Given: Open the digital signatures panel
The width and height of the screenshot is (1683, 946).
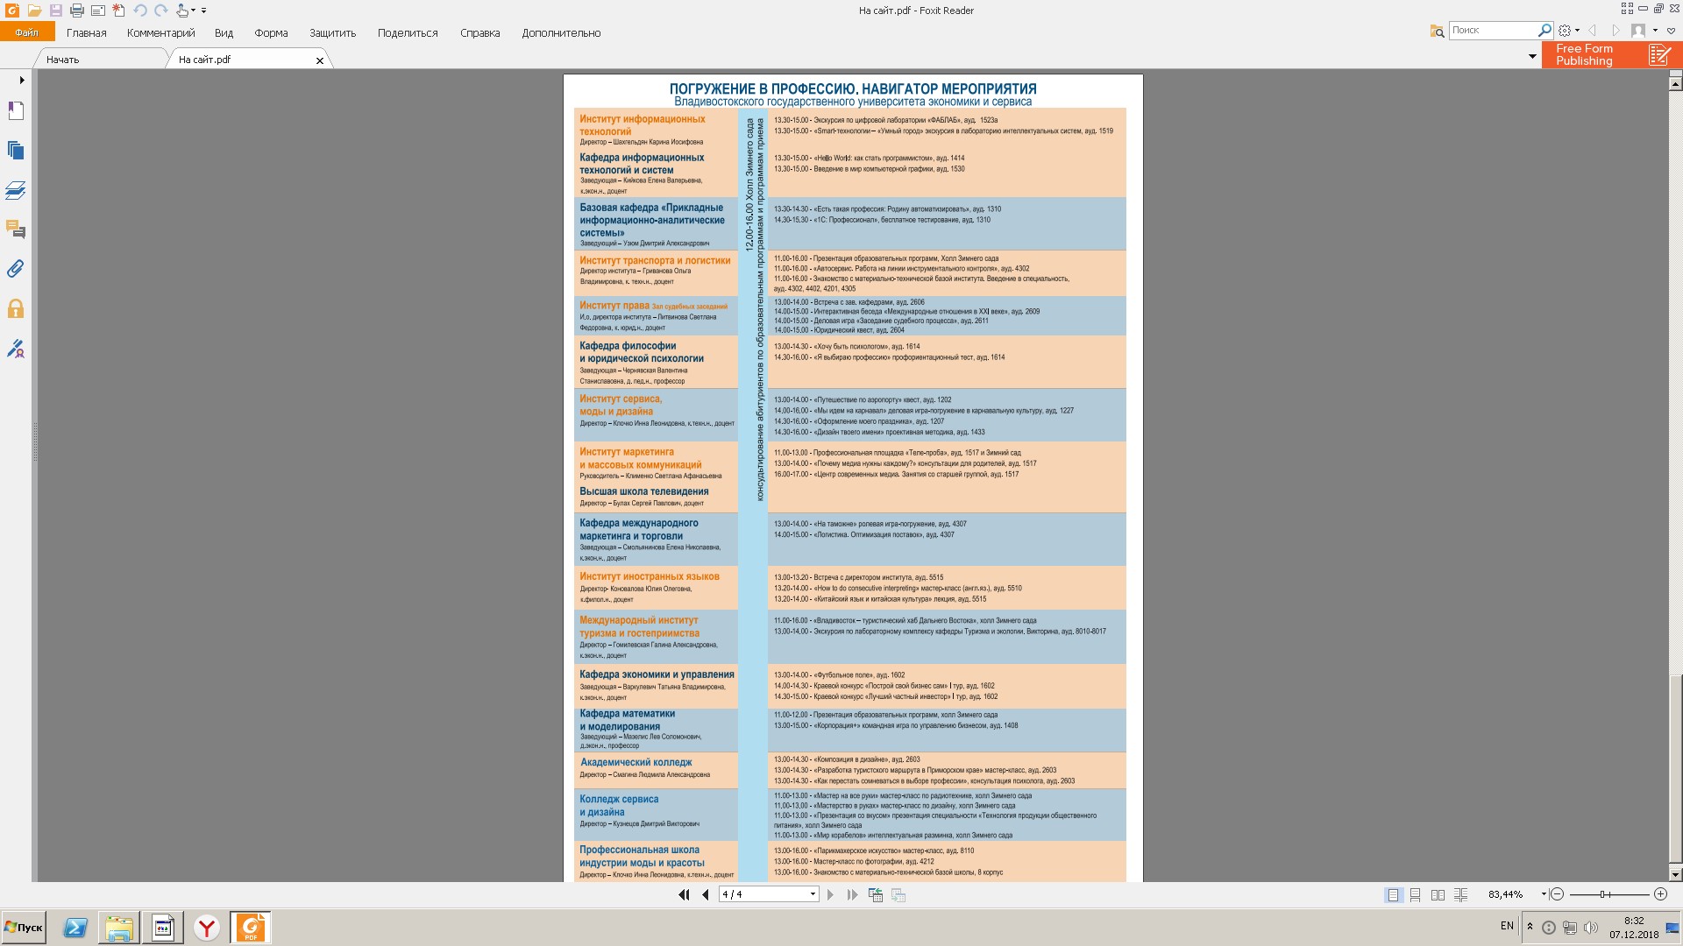Looking at the screenshot, I should pos(16,349).
